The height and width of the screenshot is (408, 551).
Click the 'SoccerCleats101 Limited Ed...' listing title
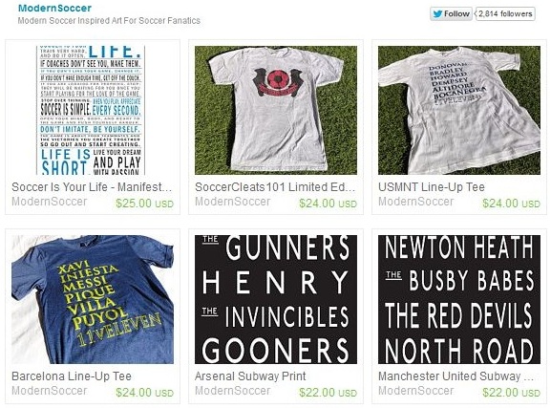point(275,187)
